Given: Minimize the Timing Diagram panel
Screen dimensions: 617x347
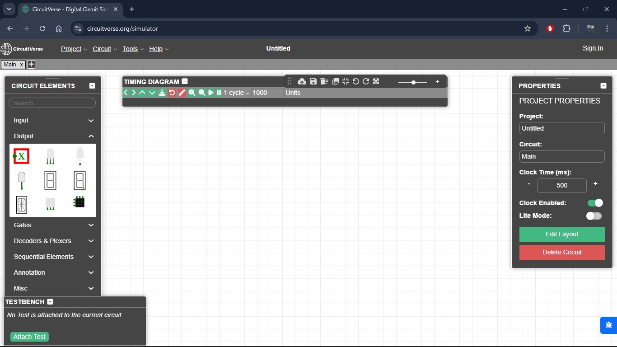Looking at the screenshot, I should point(185,82).
